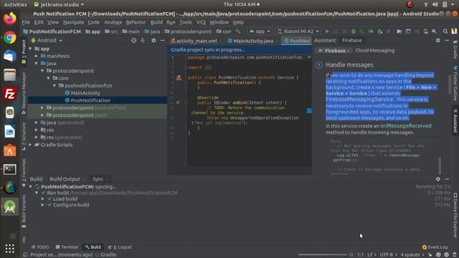Open the Logcat tool window button
This screenshot has width=459, height=258.
[120, 247]
